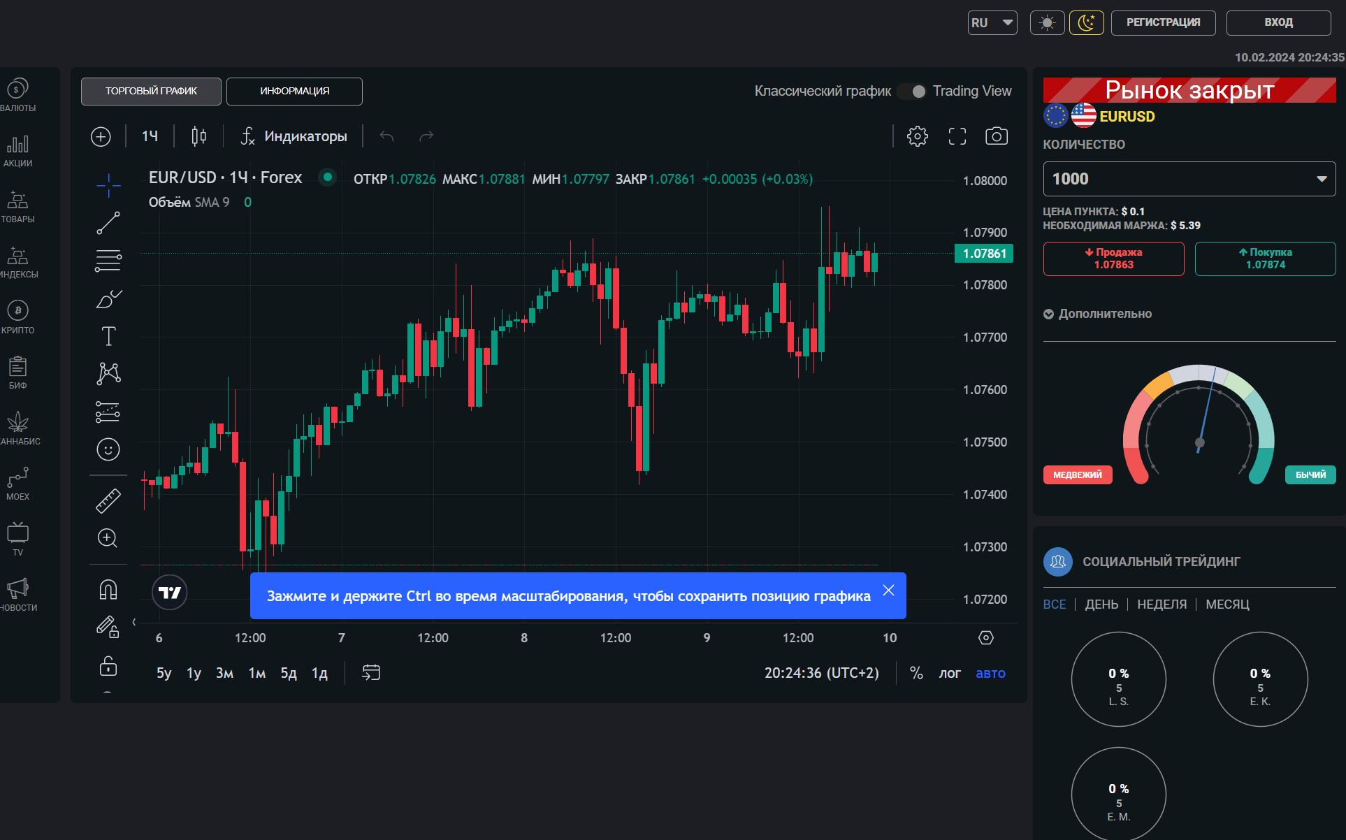Image resolution: width=1346 pixels, height=840 pixels.
Task: Toggle auto (авто) scale
Action: click(990, 673)
